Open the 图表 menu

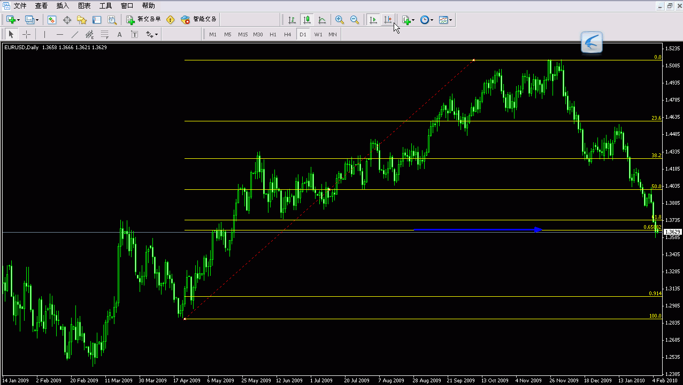(x=84, y=6)
